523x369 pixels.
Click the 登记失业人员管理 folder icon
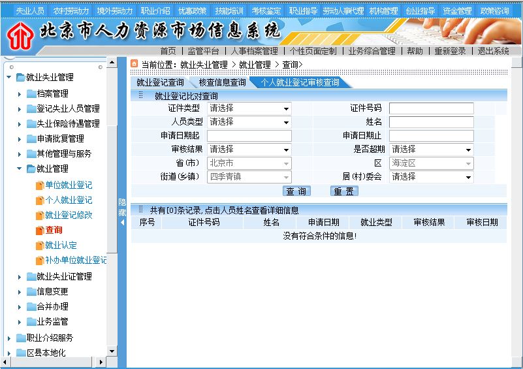[31, 109]
